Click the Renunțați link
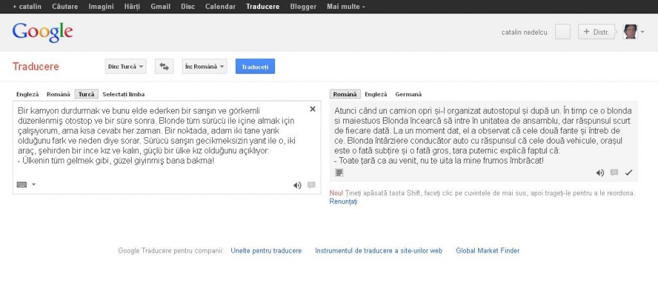 click(x=343, y=201)
